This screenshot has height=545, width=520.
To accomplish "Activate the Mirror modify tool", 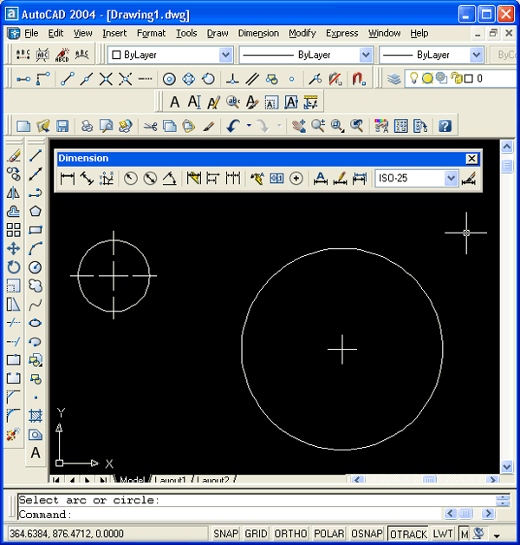I will click(13, 193).
